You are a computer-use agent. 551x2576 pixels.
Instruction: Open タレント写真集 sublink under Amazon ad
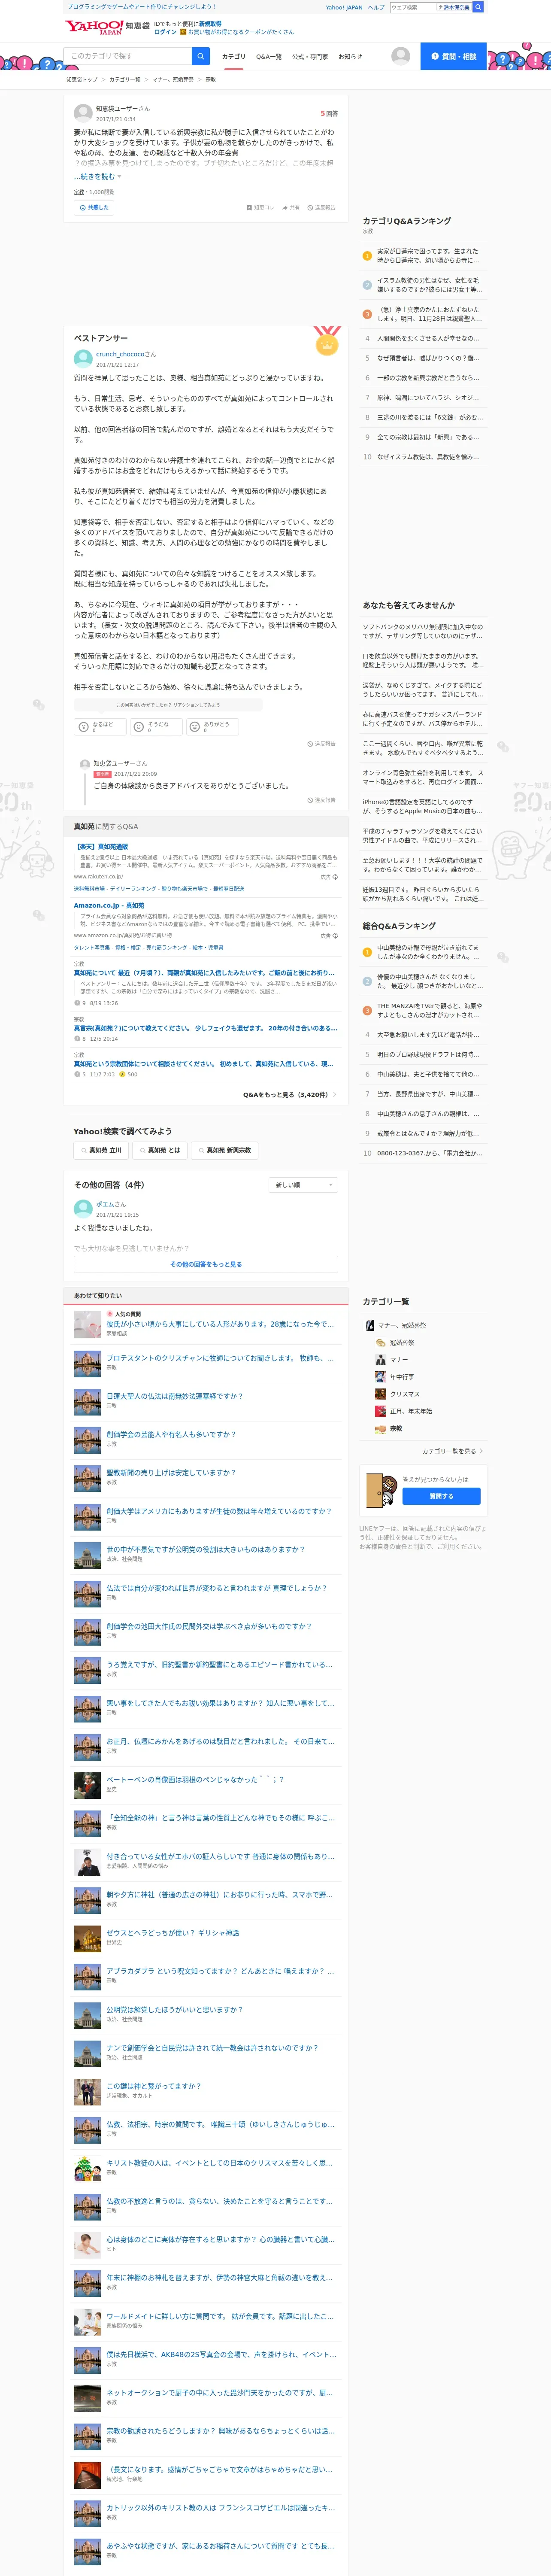click(92, 948)
